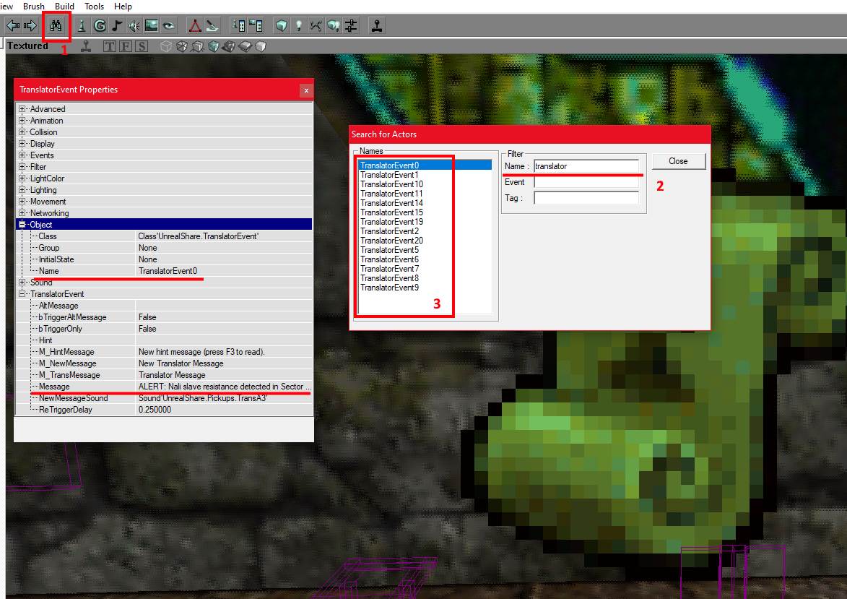Open Surface Properties image-list icon
The image size is (847, 599).
(x=256, y=25)
